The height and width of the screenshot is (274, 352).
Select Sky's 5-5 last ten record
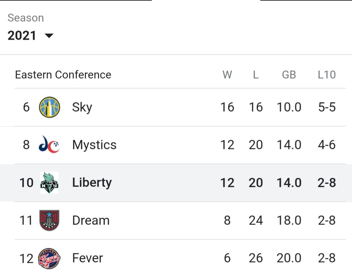pyautogui.click(x=327, y=107)
